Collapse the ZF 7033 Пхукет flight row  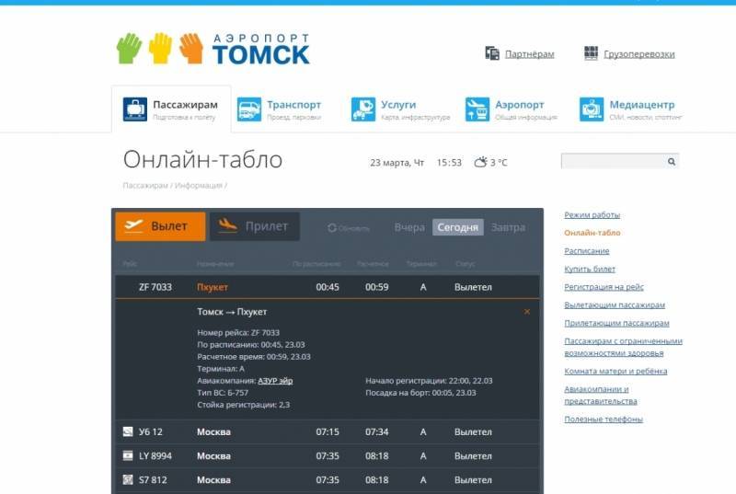(328, 287)
